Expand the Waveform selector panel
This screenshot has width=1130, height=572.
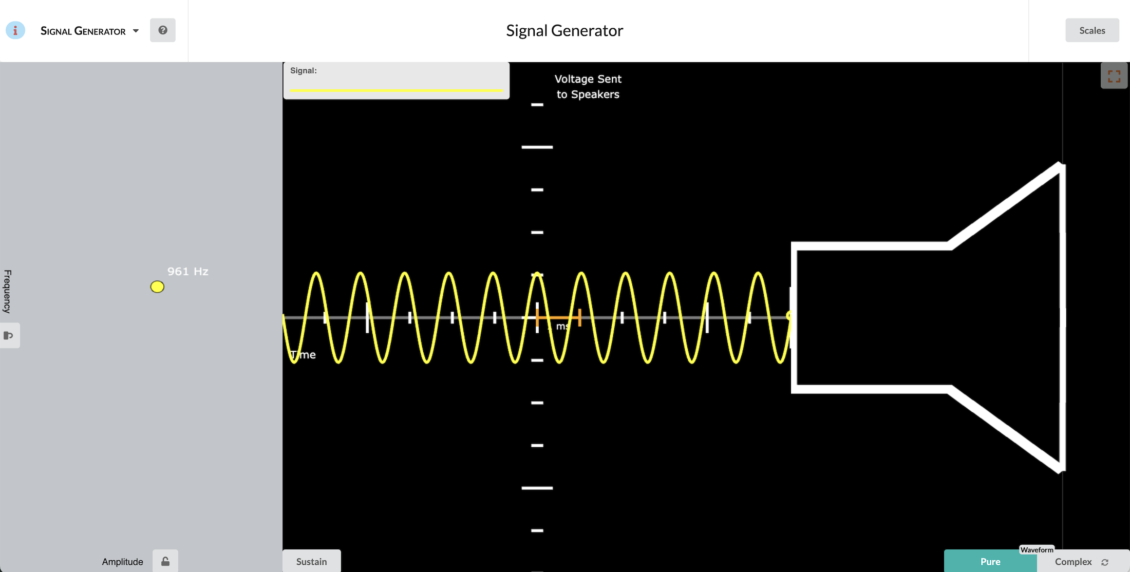(x=1037, y=549)
